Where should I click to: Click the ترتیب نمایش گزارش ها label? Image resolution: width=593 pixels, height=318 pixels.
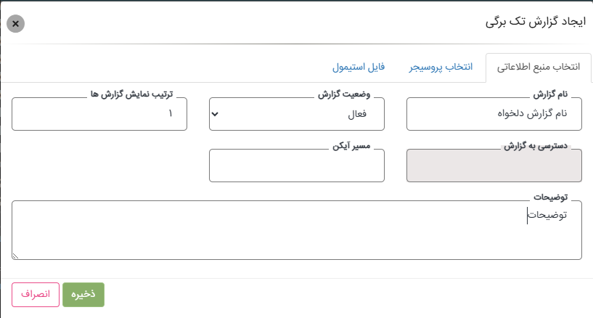[x=131, y=94]
